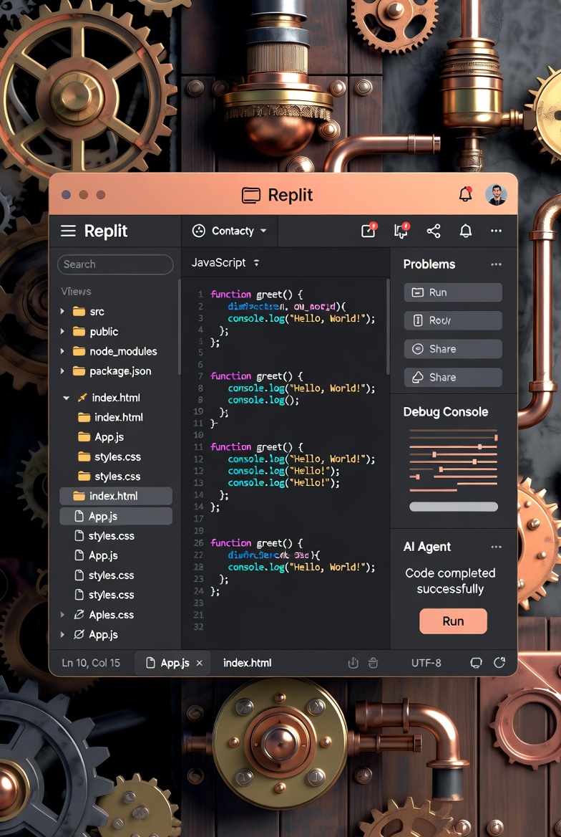561x837 pixels.
Task: Click the refresh icon in status bar
Action: [x=499, y=663]
